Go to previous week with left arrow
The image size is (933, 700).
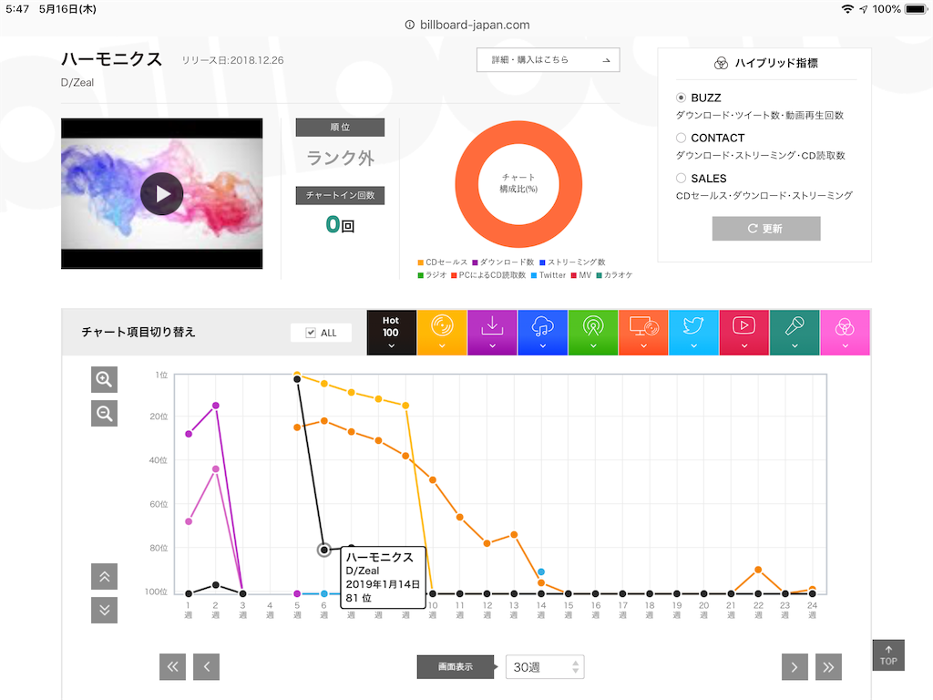(x=207, y=666)
